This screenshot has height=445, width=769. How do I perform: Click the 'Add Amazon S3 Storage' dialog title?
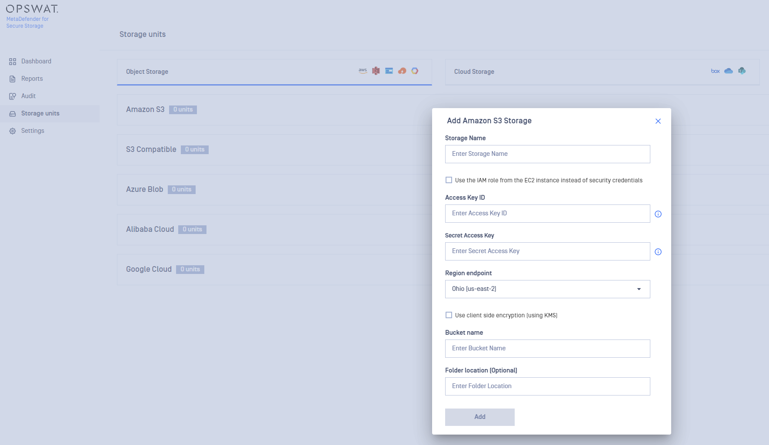click(489, 121)
